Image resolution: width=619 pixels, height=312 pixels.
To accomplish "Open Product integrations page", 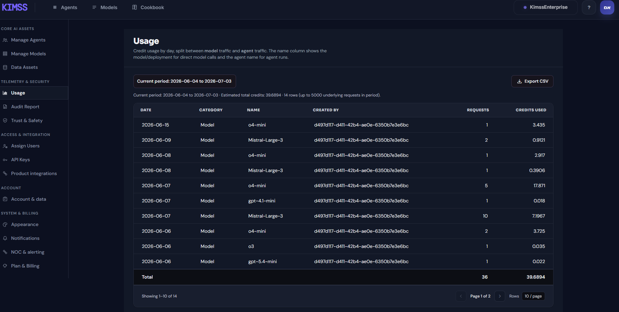I will [34, 173].
